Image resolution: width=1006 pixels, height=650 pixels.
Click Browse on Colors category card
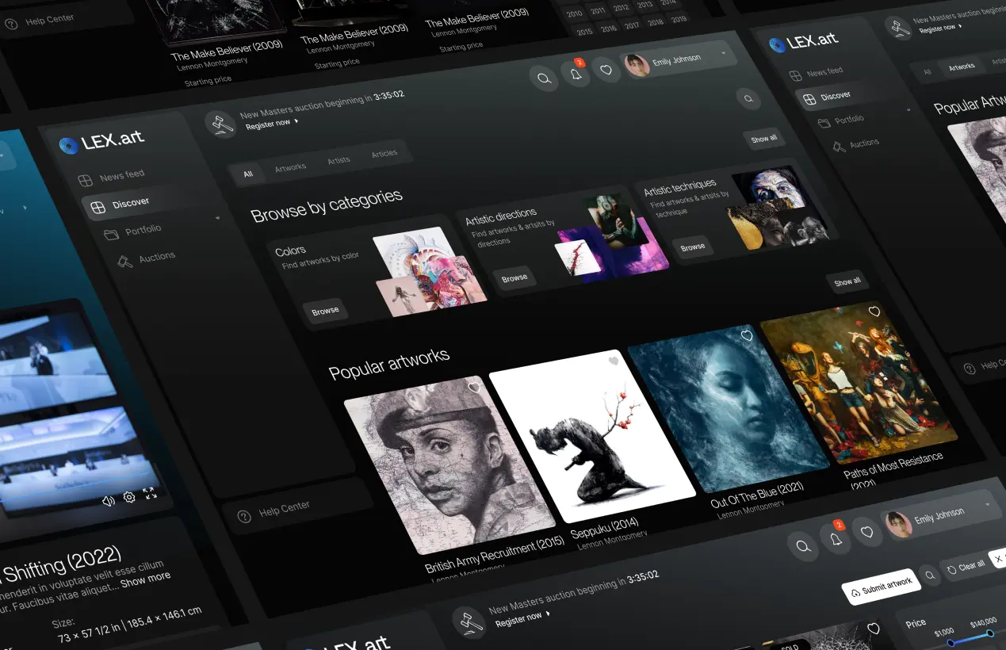325,311
